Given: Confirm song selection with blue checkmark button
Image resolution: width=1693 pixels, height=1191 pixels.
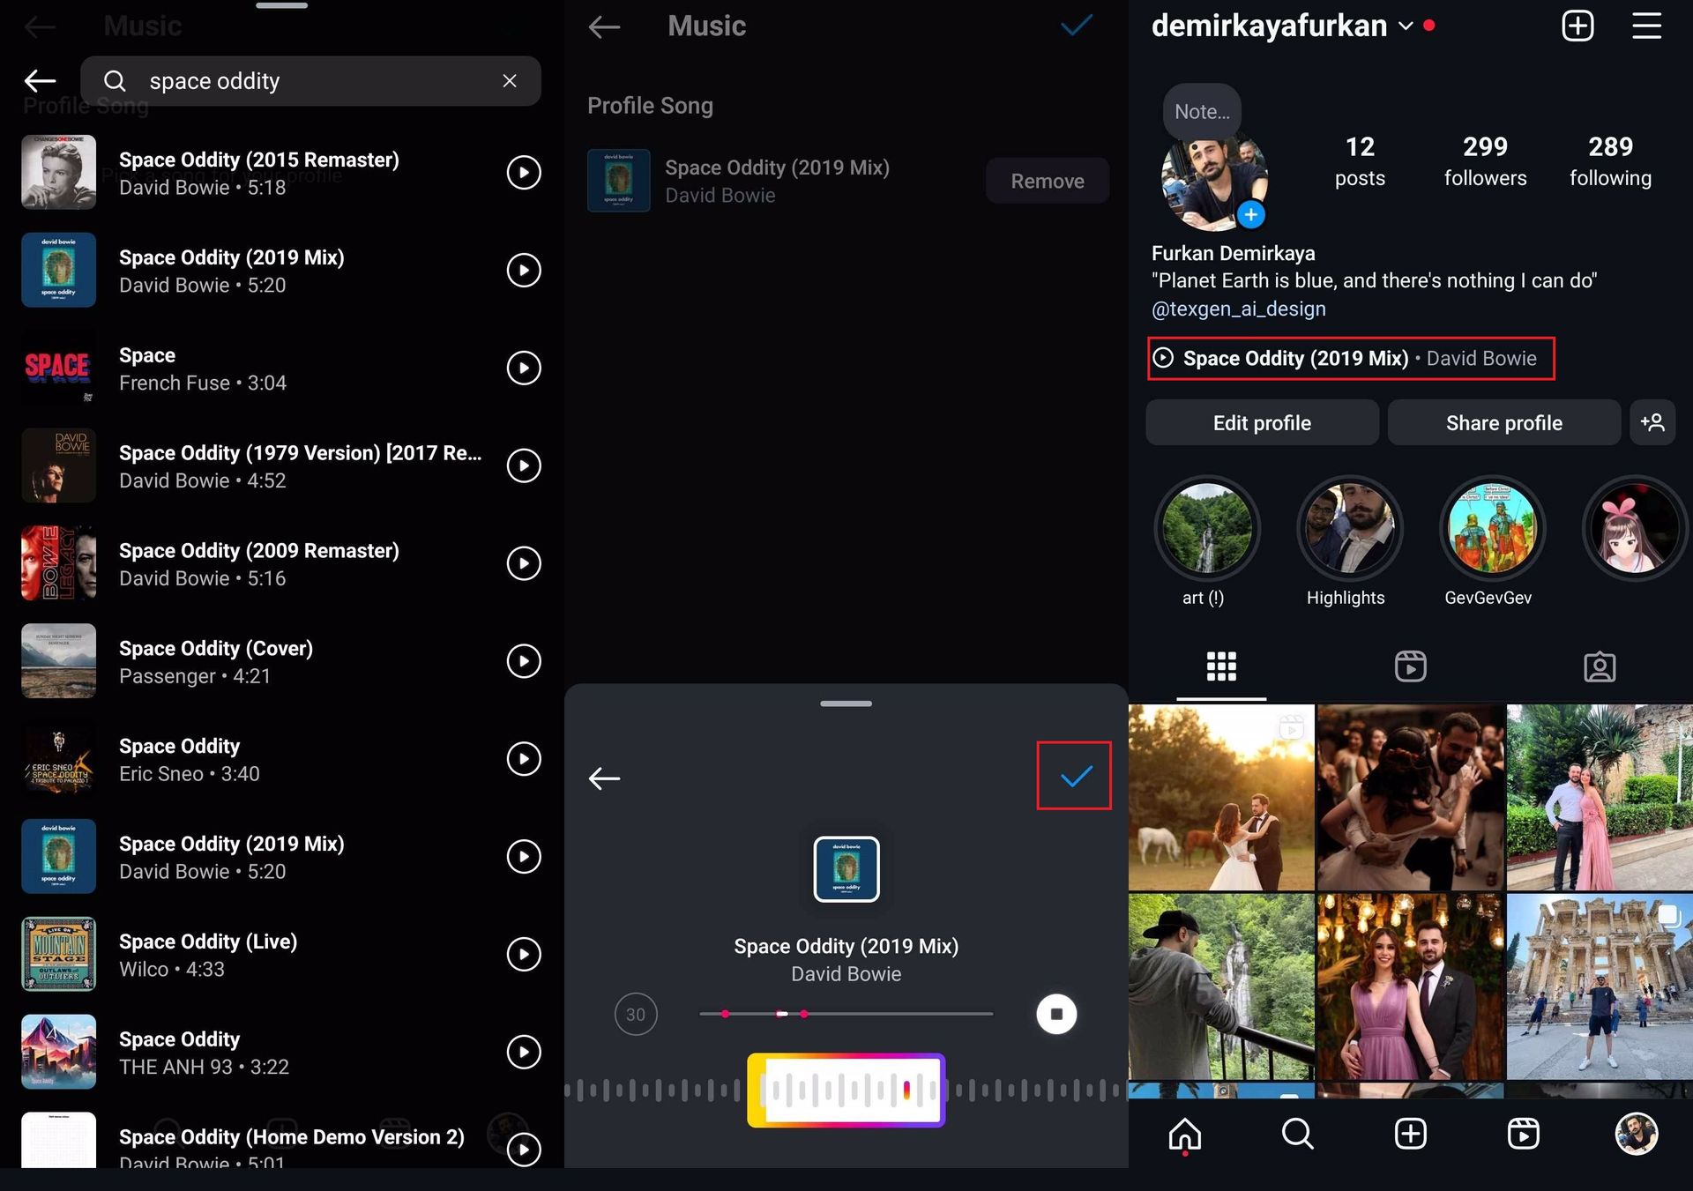Looking at the screenshot, I should 1076,776.
